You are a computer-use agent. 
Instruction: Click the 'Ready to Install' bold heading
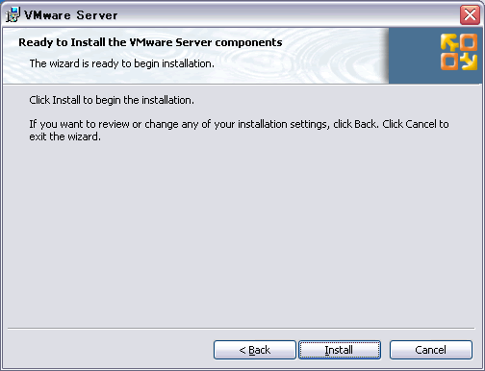(150, 42)
